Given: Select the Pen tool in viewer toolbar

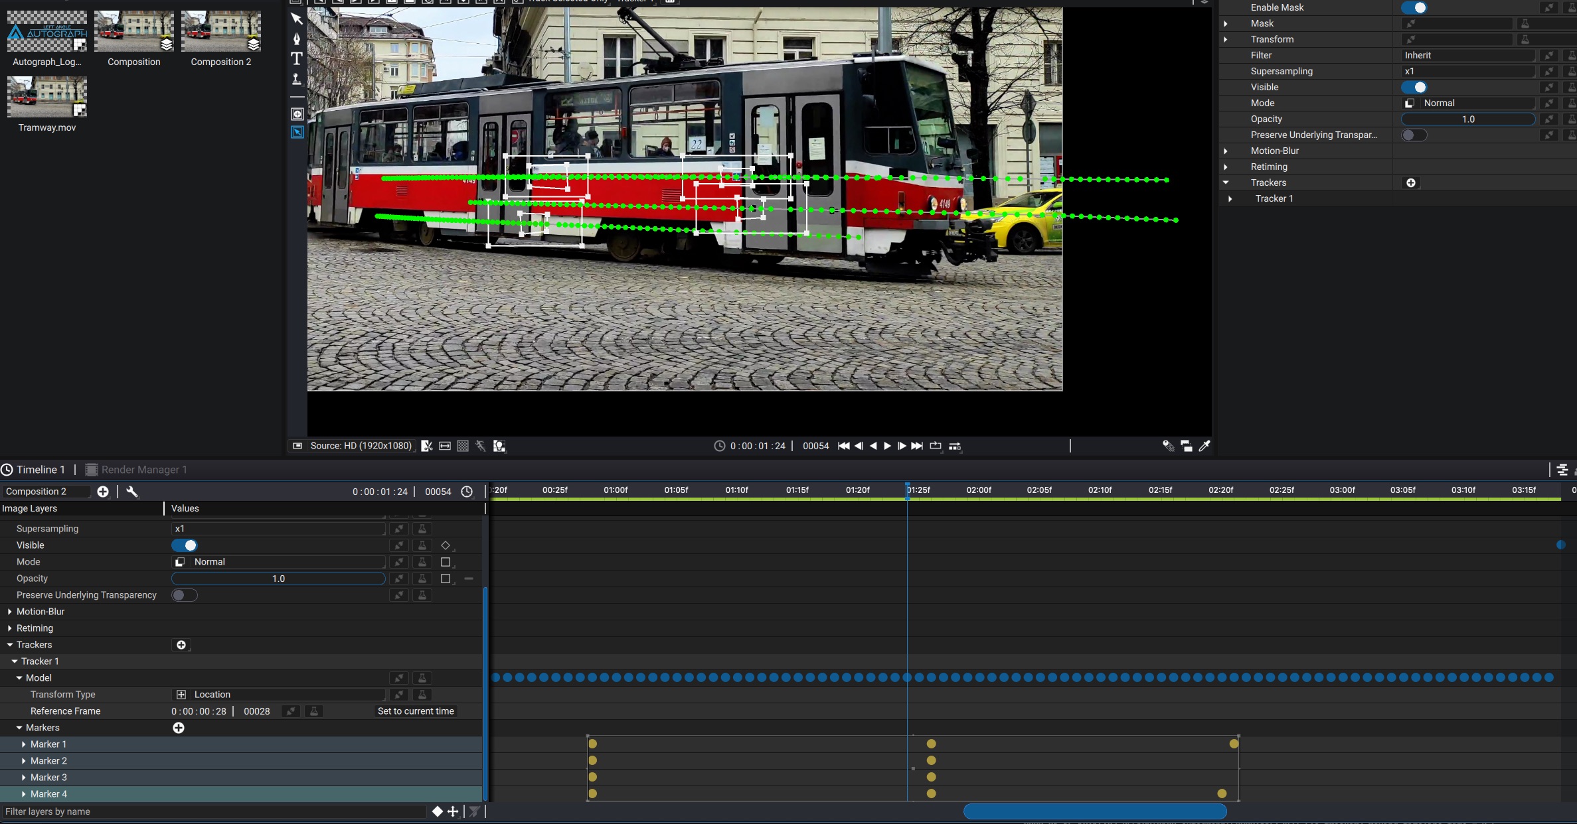Looking at the screenshot, I should pyautogui.click(x=297, y=38).
